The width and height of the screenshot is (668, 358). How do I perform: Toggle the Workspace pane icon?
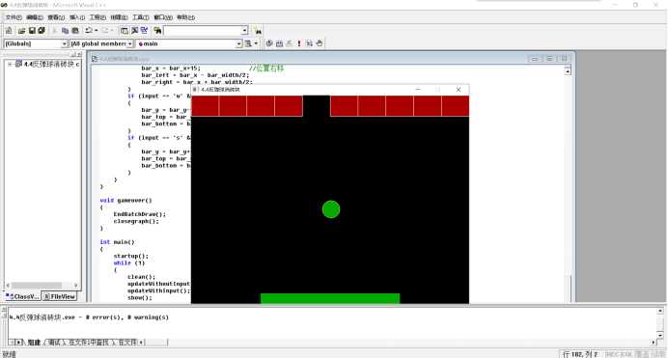pos(125,31)
